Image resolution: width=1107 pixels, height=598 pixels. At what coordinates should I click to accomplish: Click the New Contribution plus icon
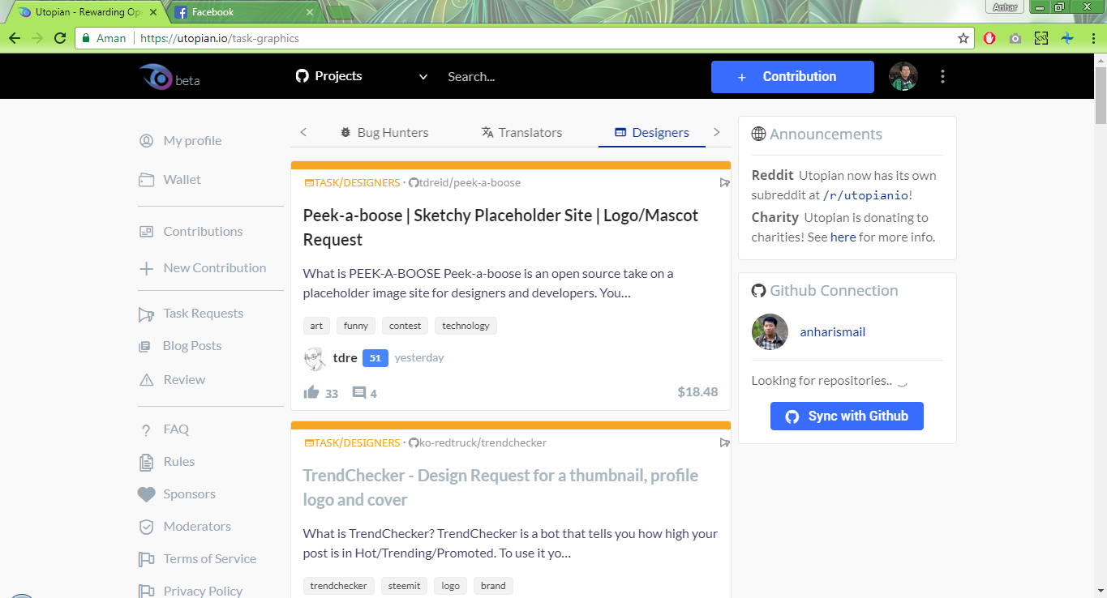[146, 268]
